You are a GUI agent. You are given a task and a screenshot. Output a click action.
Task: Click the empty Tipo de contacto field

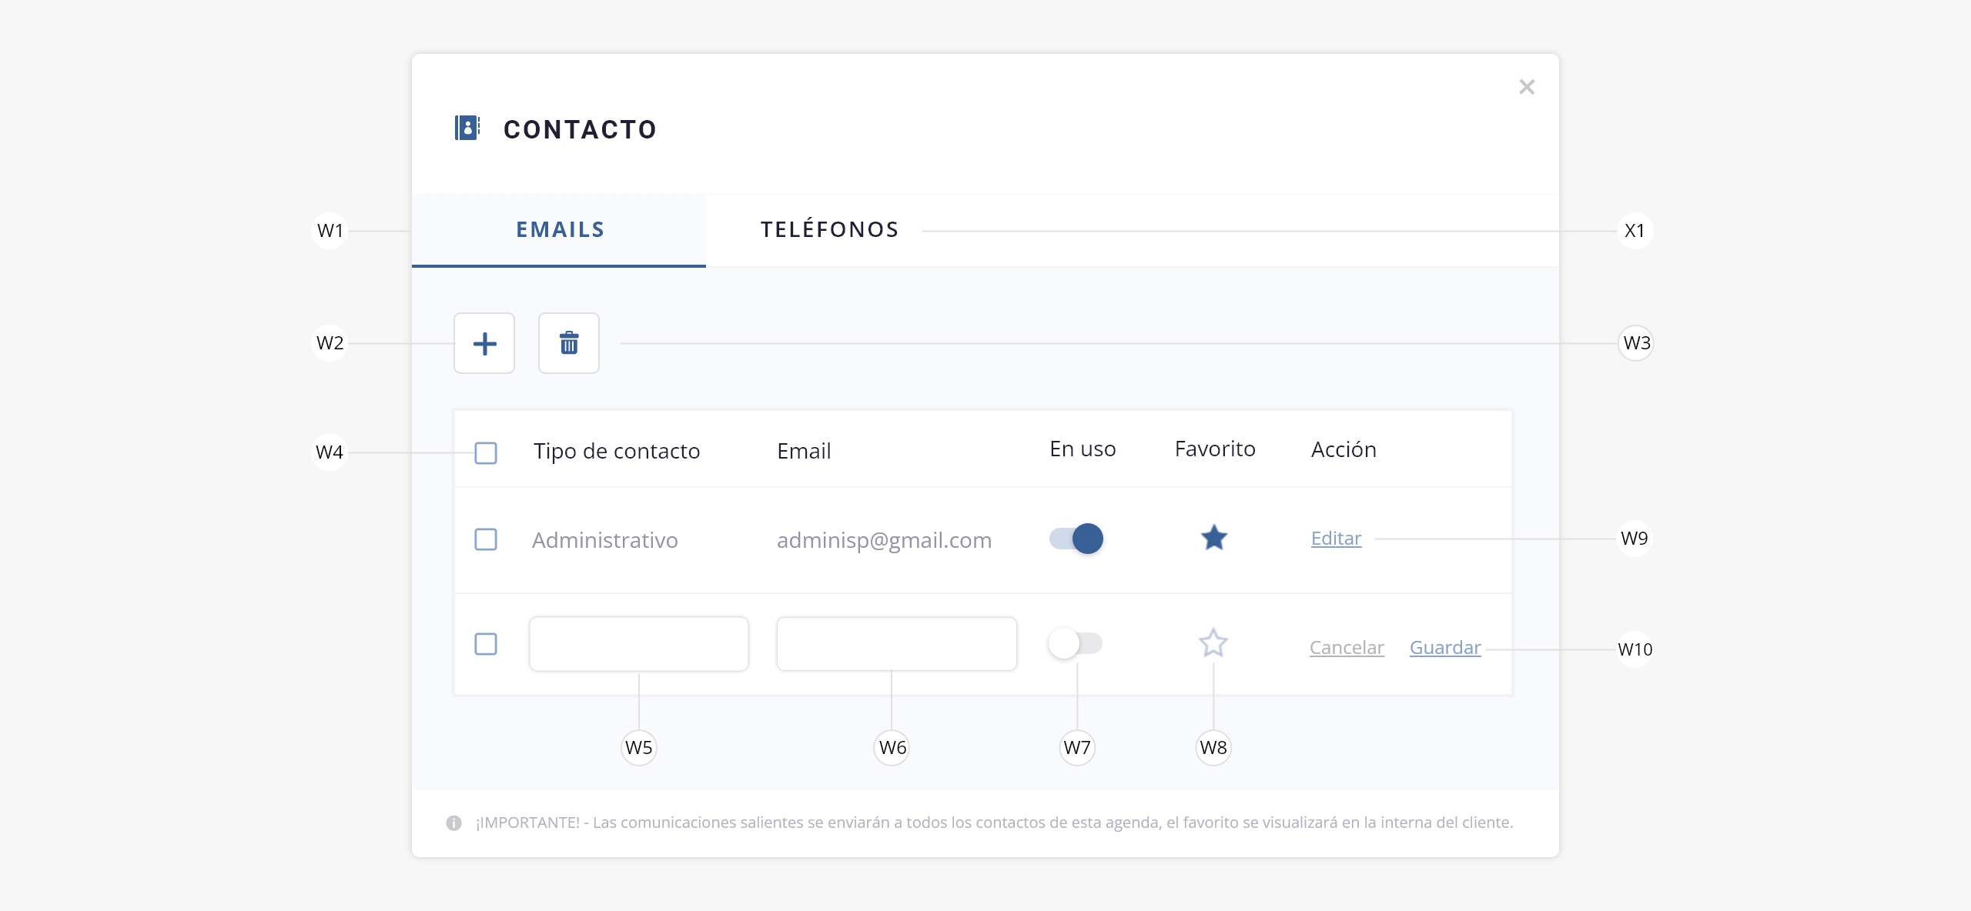(x=639, y=643)
